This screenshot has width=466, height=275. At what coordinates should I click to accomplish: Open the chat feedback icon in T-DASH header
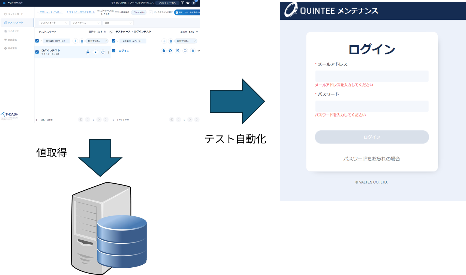(x=188, y=3)
